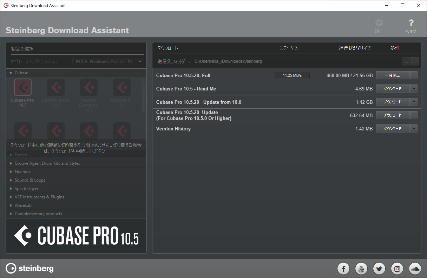Select the 'Cubase Pro 10.5.20- Full' row name
The image size is (427, 278).
pos(183,75)
